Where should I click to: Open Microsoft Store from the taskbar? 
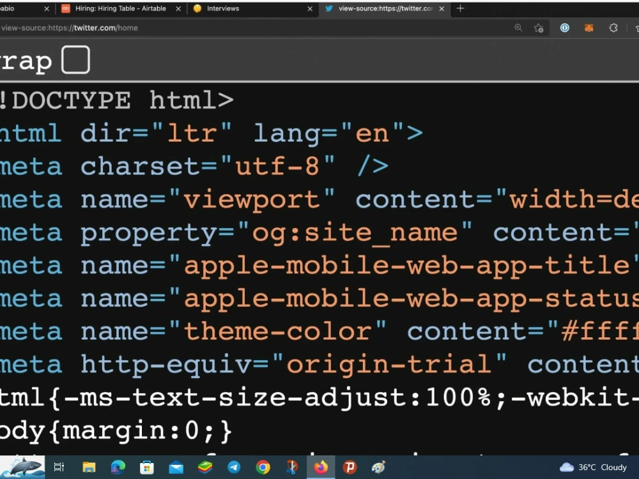146,468
